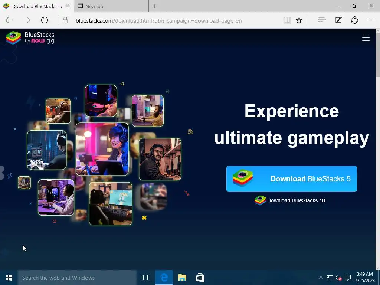
Task: Click scrollbar up arrow
Action: pos(377,31)
